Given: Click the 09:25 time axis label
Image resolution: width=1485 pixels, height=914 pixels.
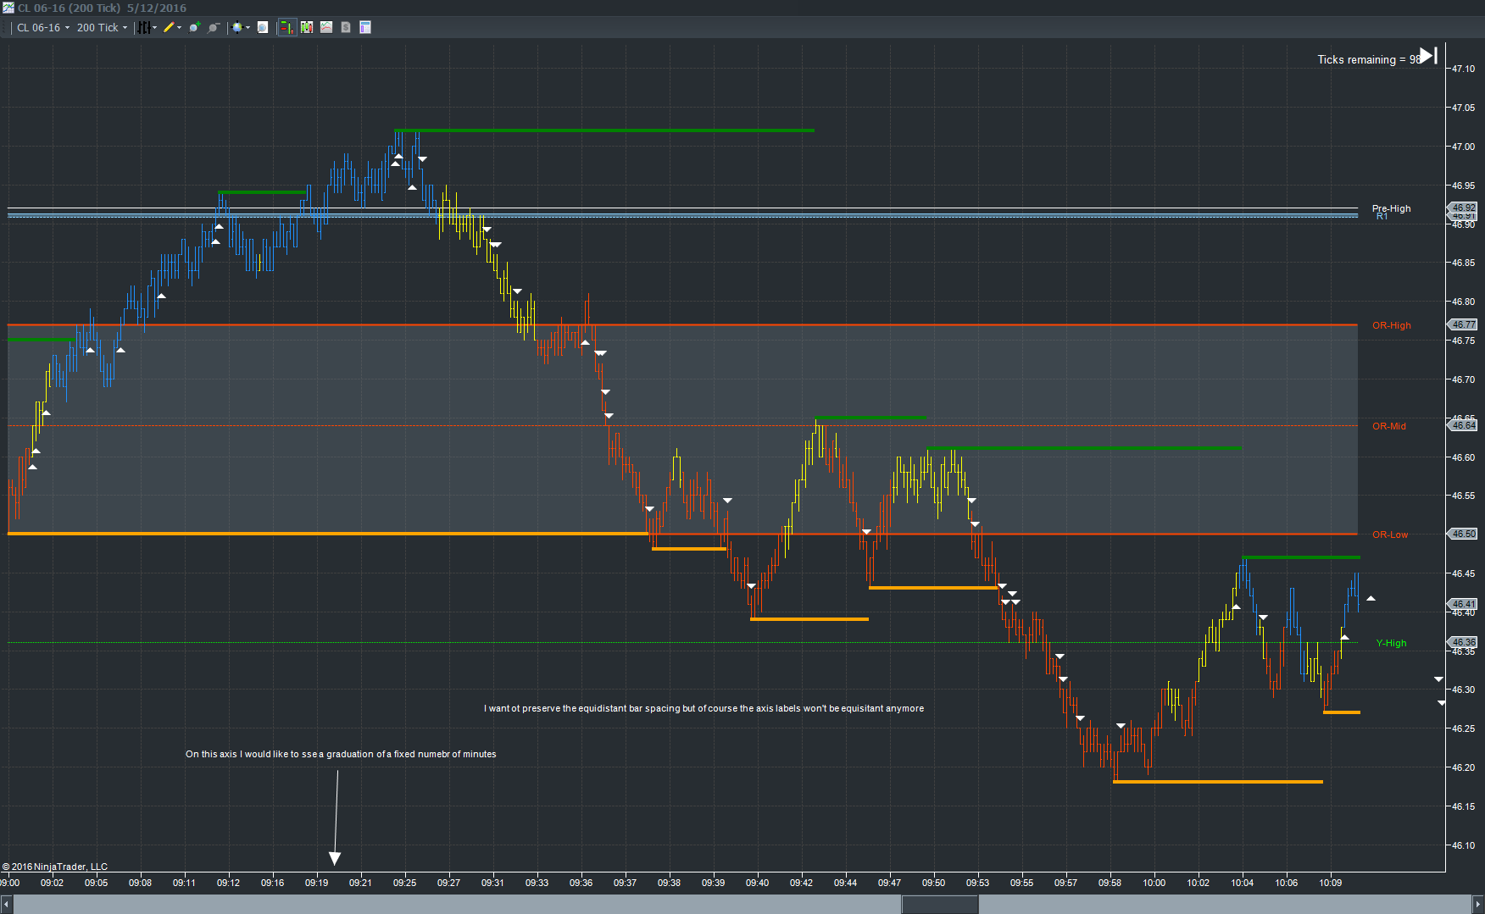Looking at the screenshot, I should (x=404, y=883).
